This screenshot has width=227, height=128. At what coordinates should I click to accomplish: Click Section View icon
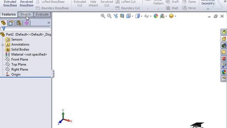click(x=122, y=16)
